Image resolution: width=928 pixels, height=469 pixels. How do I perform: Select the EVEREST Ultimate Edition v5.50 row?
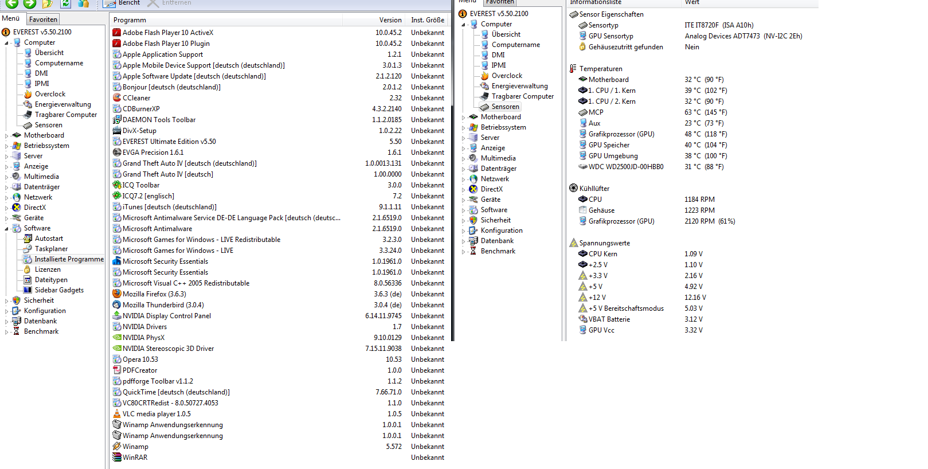279,142
